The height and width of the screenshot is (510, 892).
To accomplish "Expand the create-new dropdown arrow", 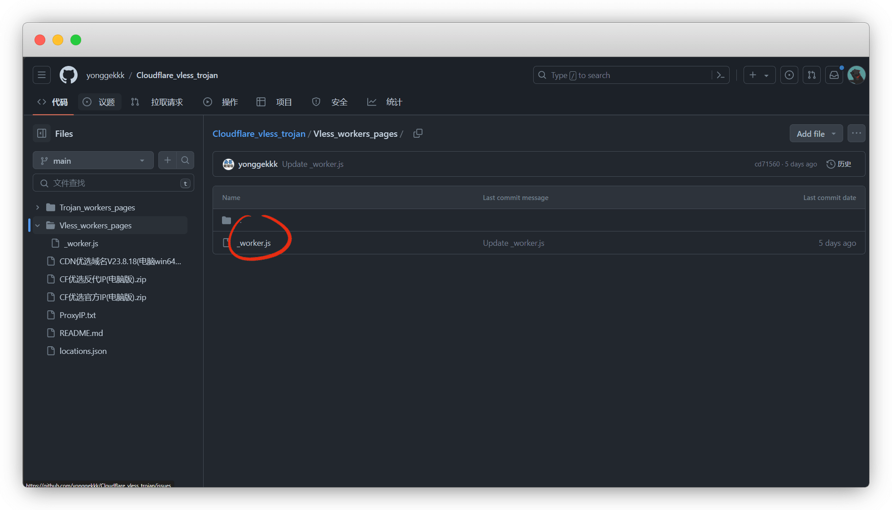I will tap(766, 75).
